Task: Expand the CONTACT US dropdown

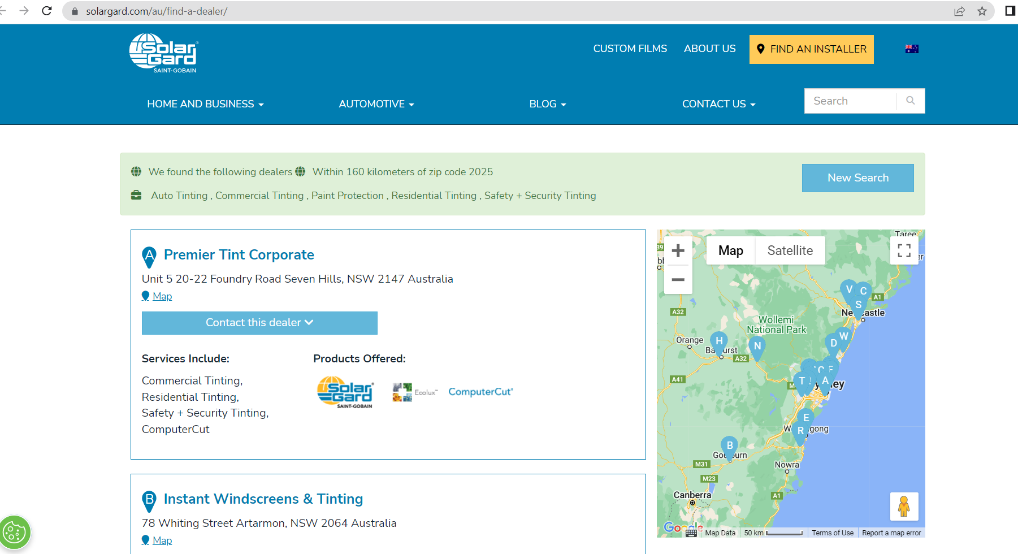Action: (x=719, y=104)
